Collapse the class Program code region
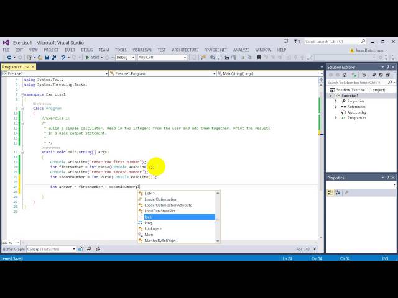The width and height of the screenshot is (398, 298). [22, 108]
